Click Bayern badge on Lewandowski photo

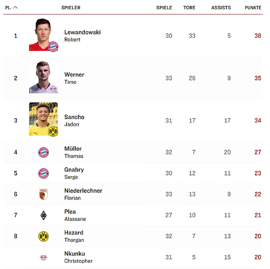click(53, 46)
